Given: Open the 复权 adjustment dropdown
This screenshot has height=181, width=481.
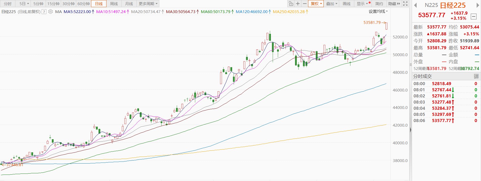Looking at the screenshot, I should [316, 4].
